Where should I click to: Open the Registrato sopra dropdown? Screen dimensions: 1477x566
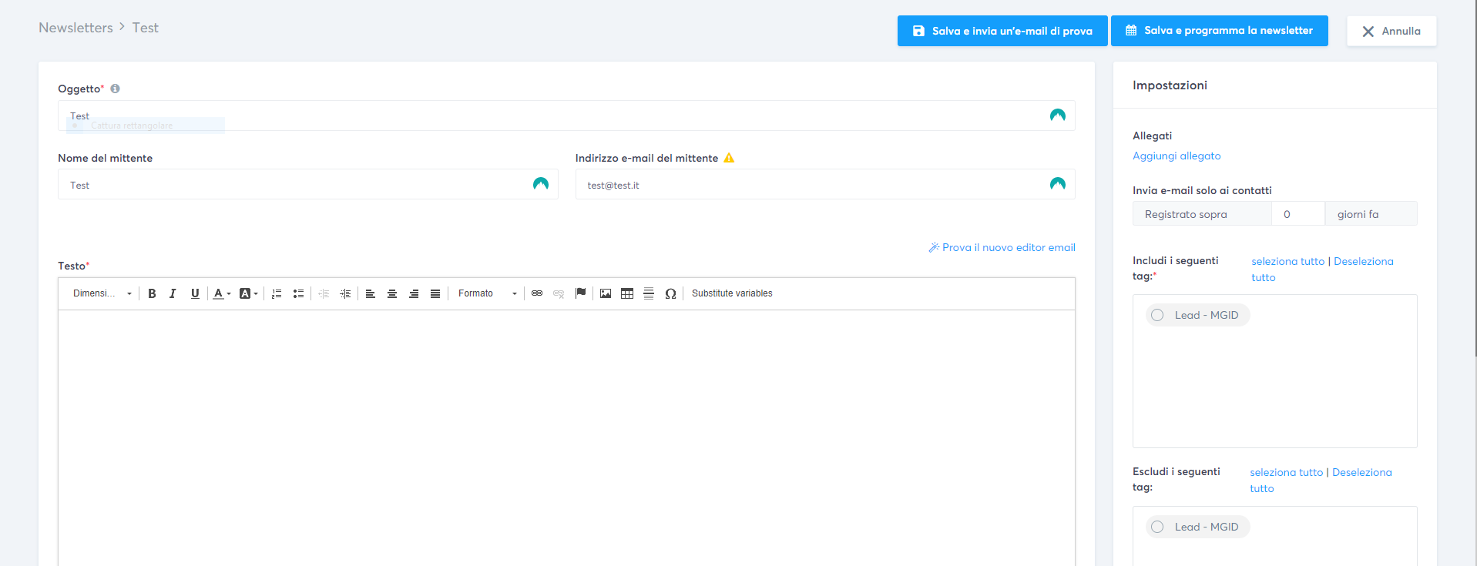[x=1202, y=213]
